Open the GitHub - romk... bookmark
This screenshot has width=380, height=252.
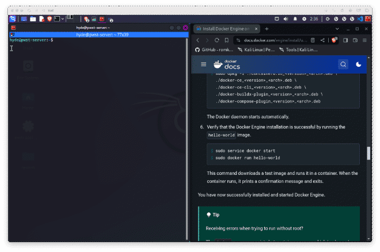tap(214, 49)
